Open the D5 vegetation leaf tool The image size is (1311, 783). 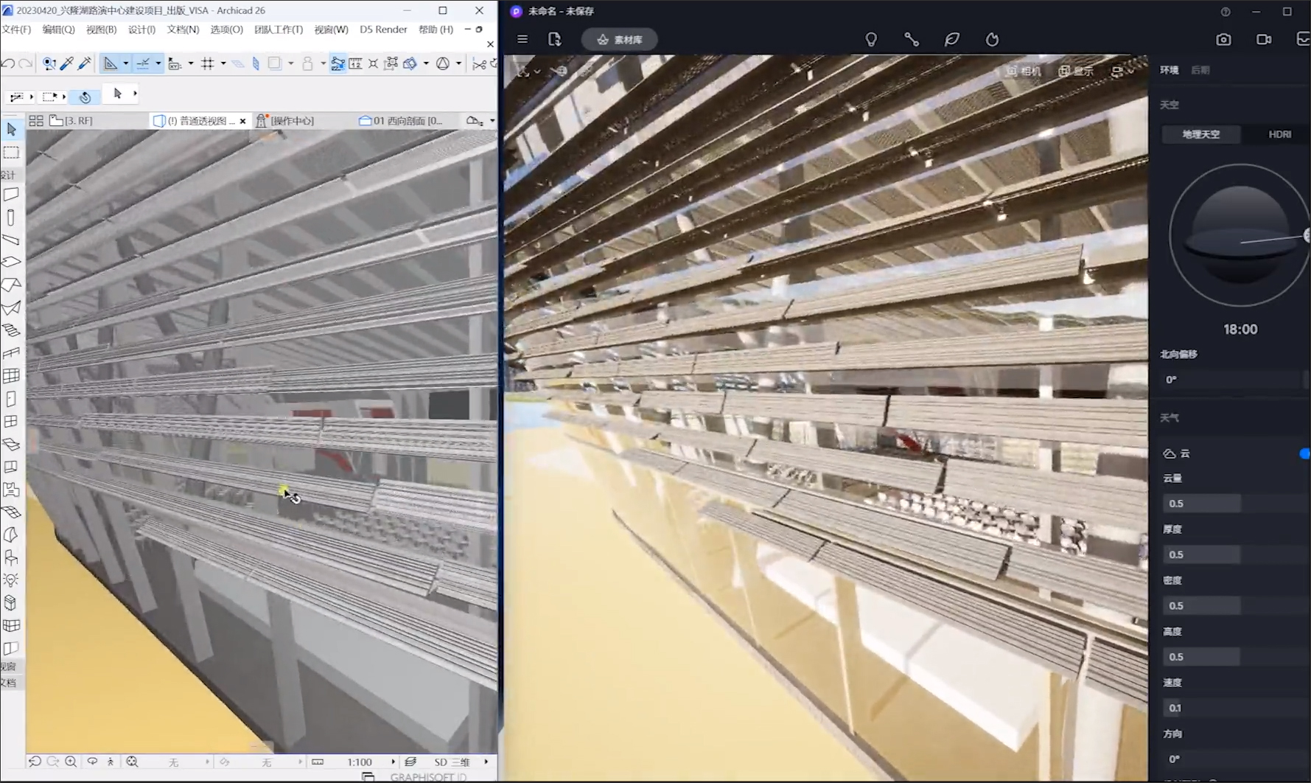pos(951,40)
